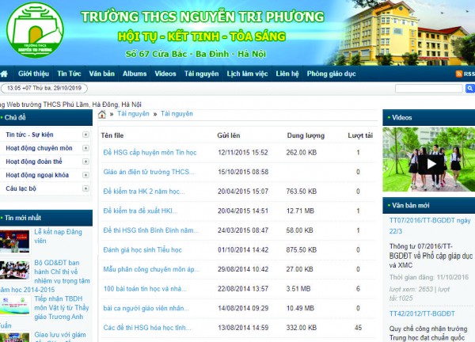Open Đề thi HSG tỉnh Bình Định file

pyautogui.click(x=150, y=230)
